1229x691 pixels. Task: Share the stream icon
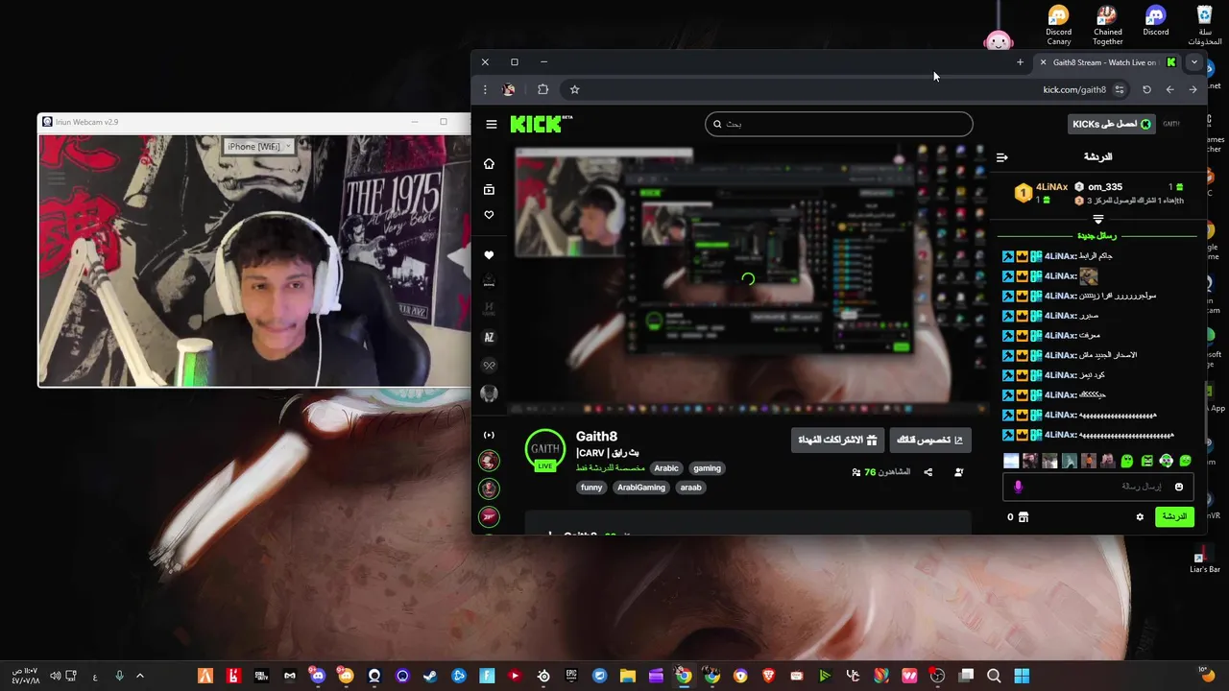tap(928, 472)
